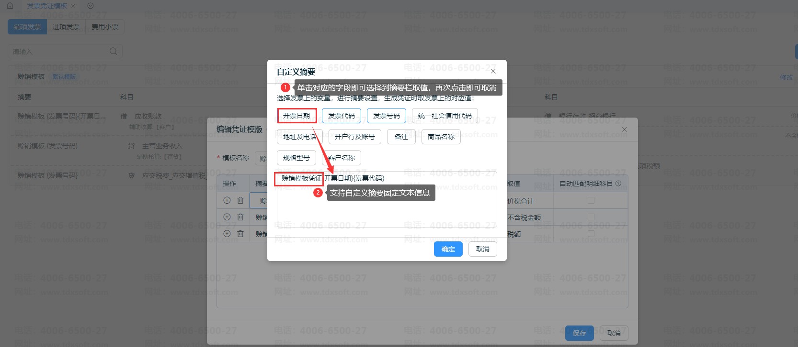
Task: Click help icon beside 自动匹配明细科目
Action: [x=618, y=184]
